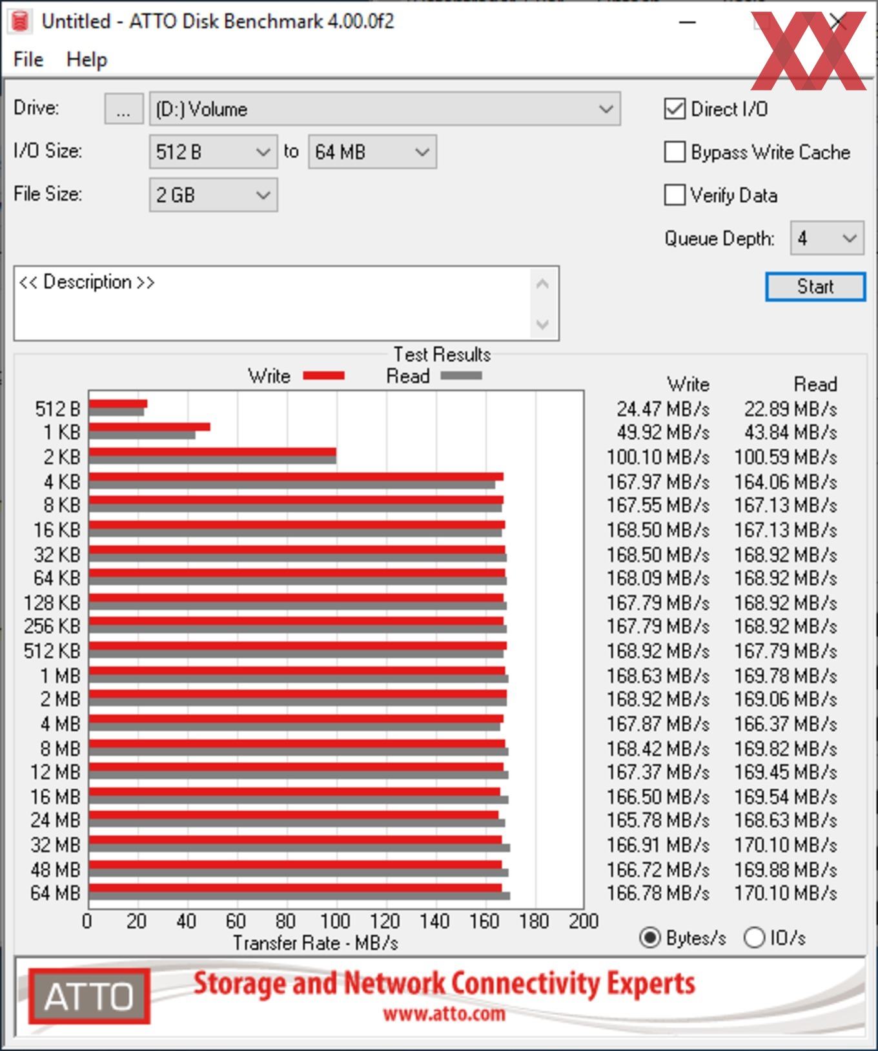Click the 49.92 MB/s write value
The width and height of the screenshot is (878, 1051).
point(662,432)
